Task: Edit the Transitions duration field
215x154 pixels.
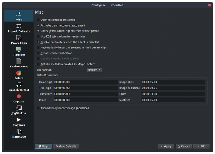Action: click(x=86, y=94)
